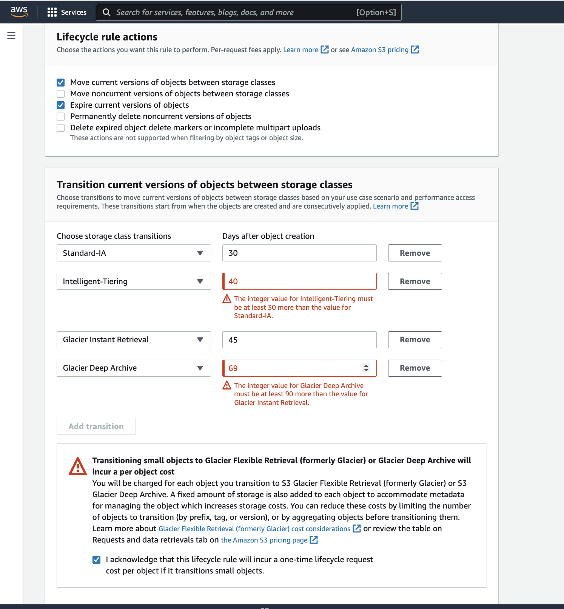The image size is (564, 609).
Task: Remove the Intelligent-Tiering transition
Action: point(415,281)
